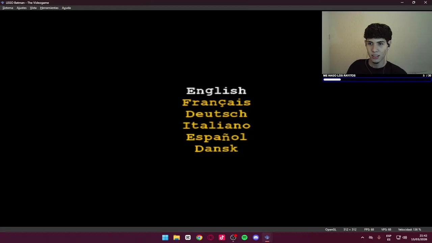
Task: Switch the ESP keyboard language indicator
Action: tap(389, 238)
